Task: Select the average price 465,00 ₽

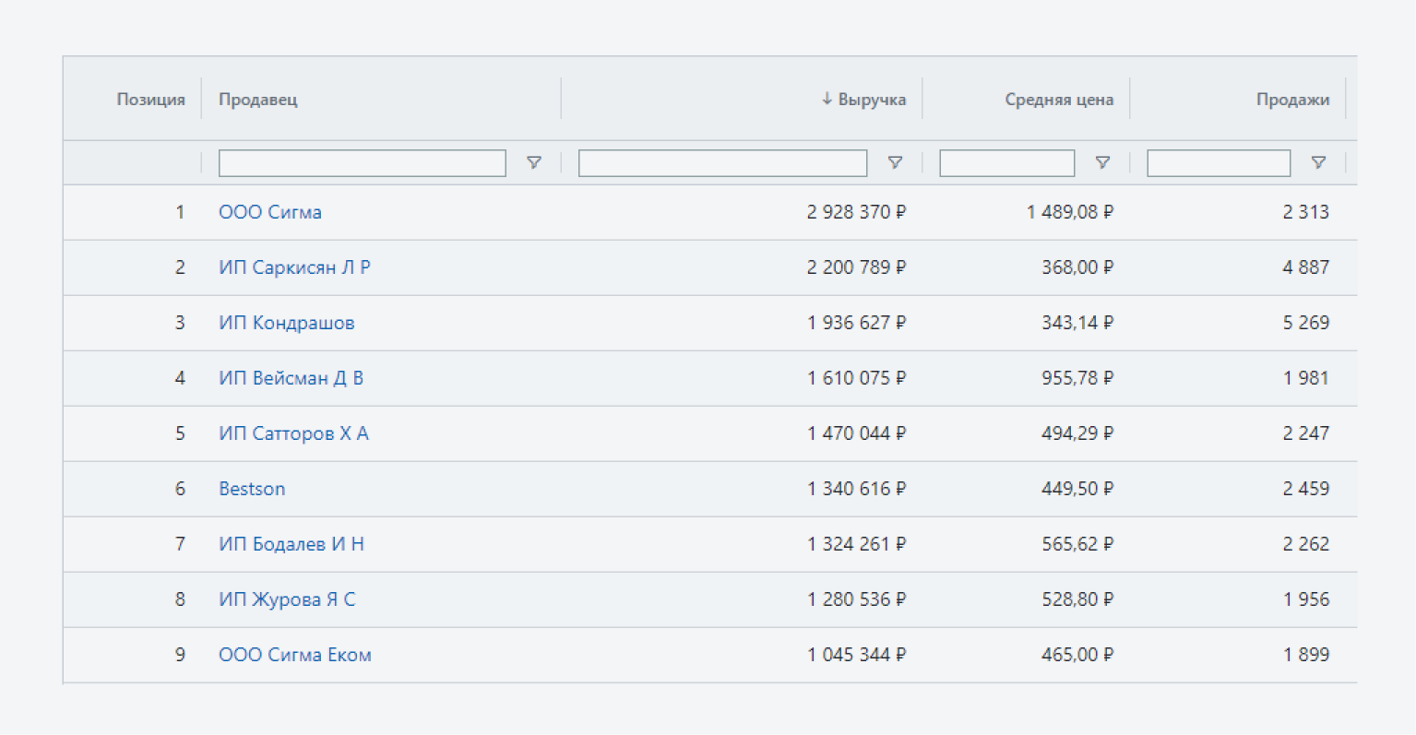Action: click(x=1077, y=655)
